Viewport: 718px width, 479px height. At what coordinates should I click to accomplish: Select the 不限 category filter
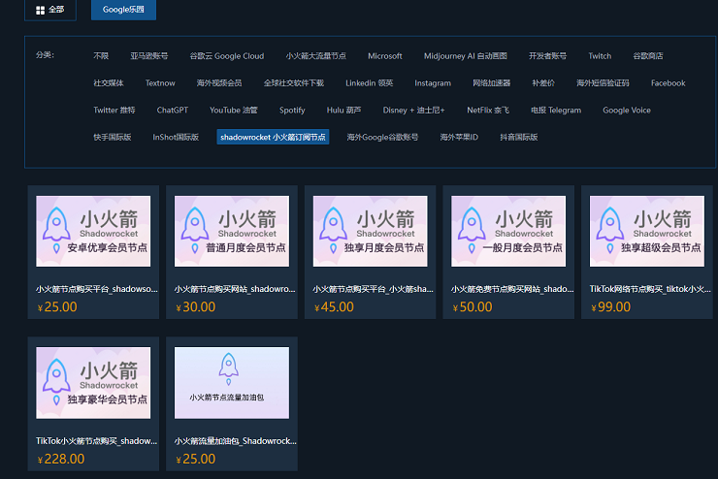102,56
